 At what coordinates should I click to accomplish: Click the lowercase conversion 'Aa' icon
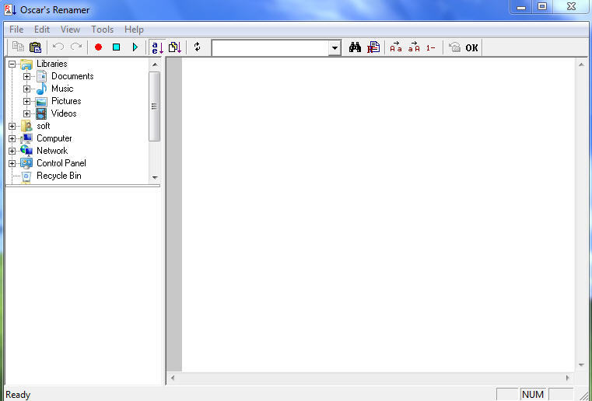tap(396, 47)
